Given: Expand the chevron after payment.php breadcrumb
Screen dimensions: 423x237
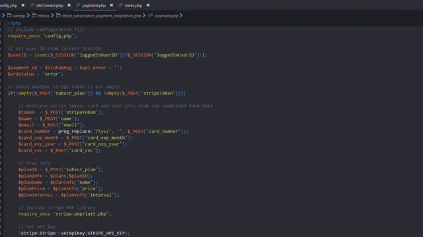Looking at the screenshot, I should tap(181, 16).
